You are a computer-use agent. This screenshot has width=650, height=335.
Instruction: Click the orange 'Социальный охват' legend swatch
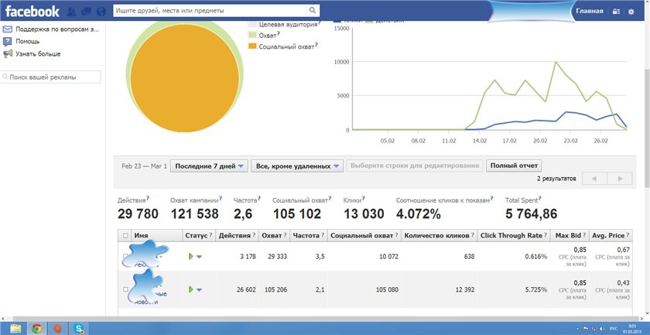click(252, 47)
